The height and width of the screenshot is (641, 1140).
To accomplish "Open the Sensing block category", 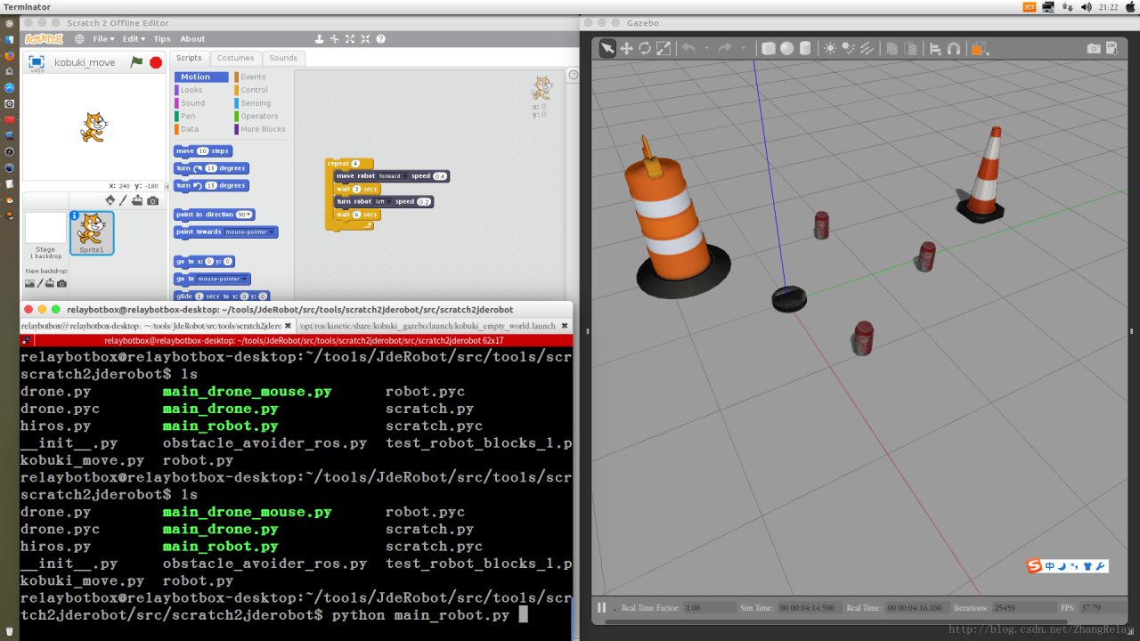I will pos(256,103).
